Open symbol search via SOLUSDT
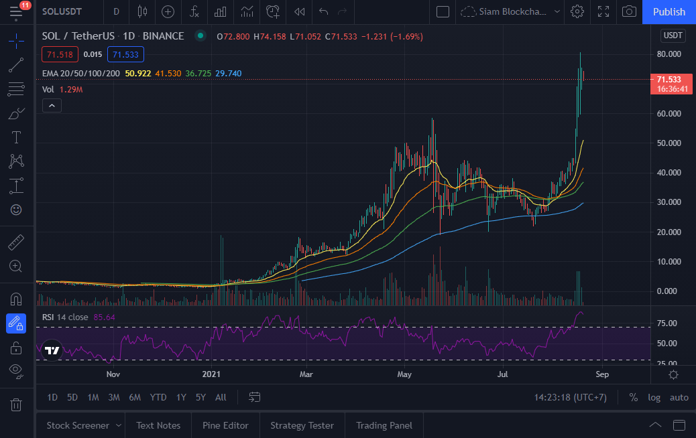This screenshot has height=438, width=696. [60, 12]
